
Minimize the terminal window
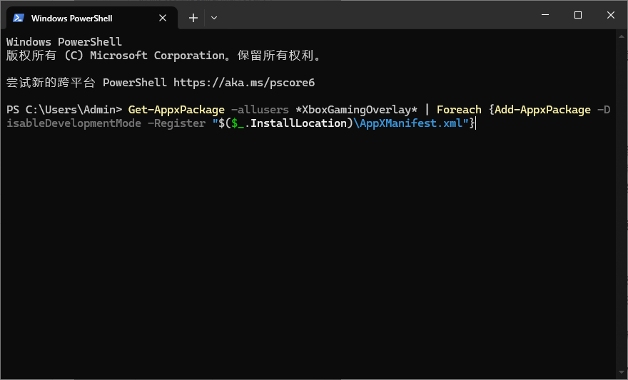(x=545, y=15)
